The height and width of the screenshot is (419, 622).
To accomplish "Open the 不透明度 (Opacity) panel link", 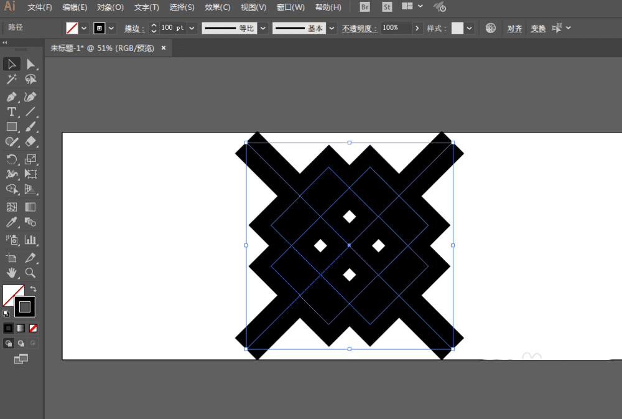I will click(x=360, y=28).
